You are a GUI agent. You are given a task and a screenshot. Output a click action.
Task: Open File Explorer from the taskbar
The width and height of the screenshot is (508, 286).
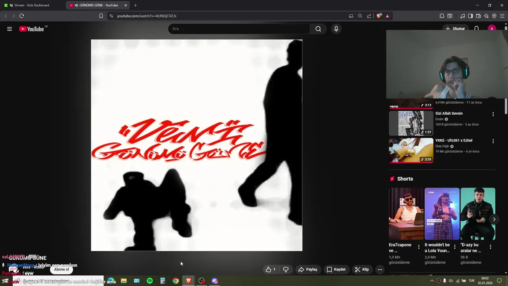tap(124, 281)
